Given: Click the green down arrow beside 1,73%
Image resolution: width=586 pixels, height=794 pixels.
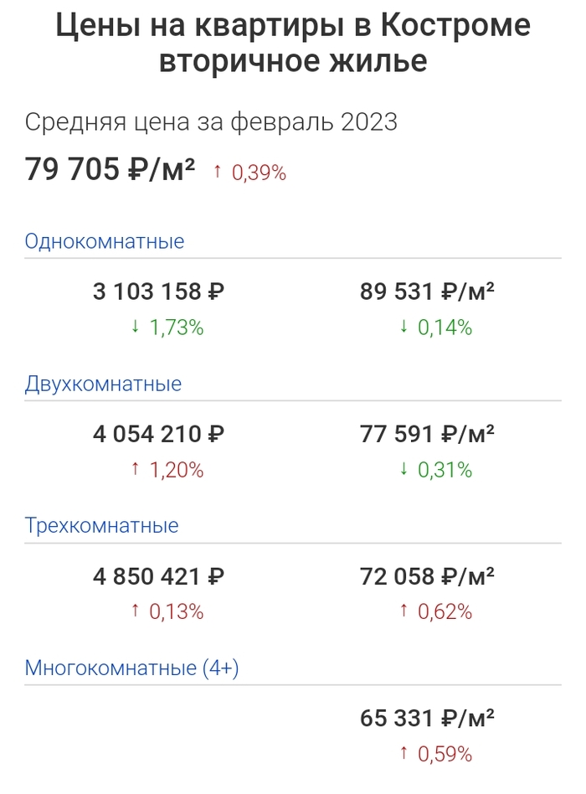Looking at the screenshot, I should [135, 327].
